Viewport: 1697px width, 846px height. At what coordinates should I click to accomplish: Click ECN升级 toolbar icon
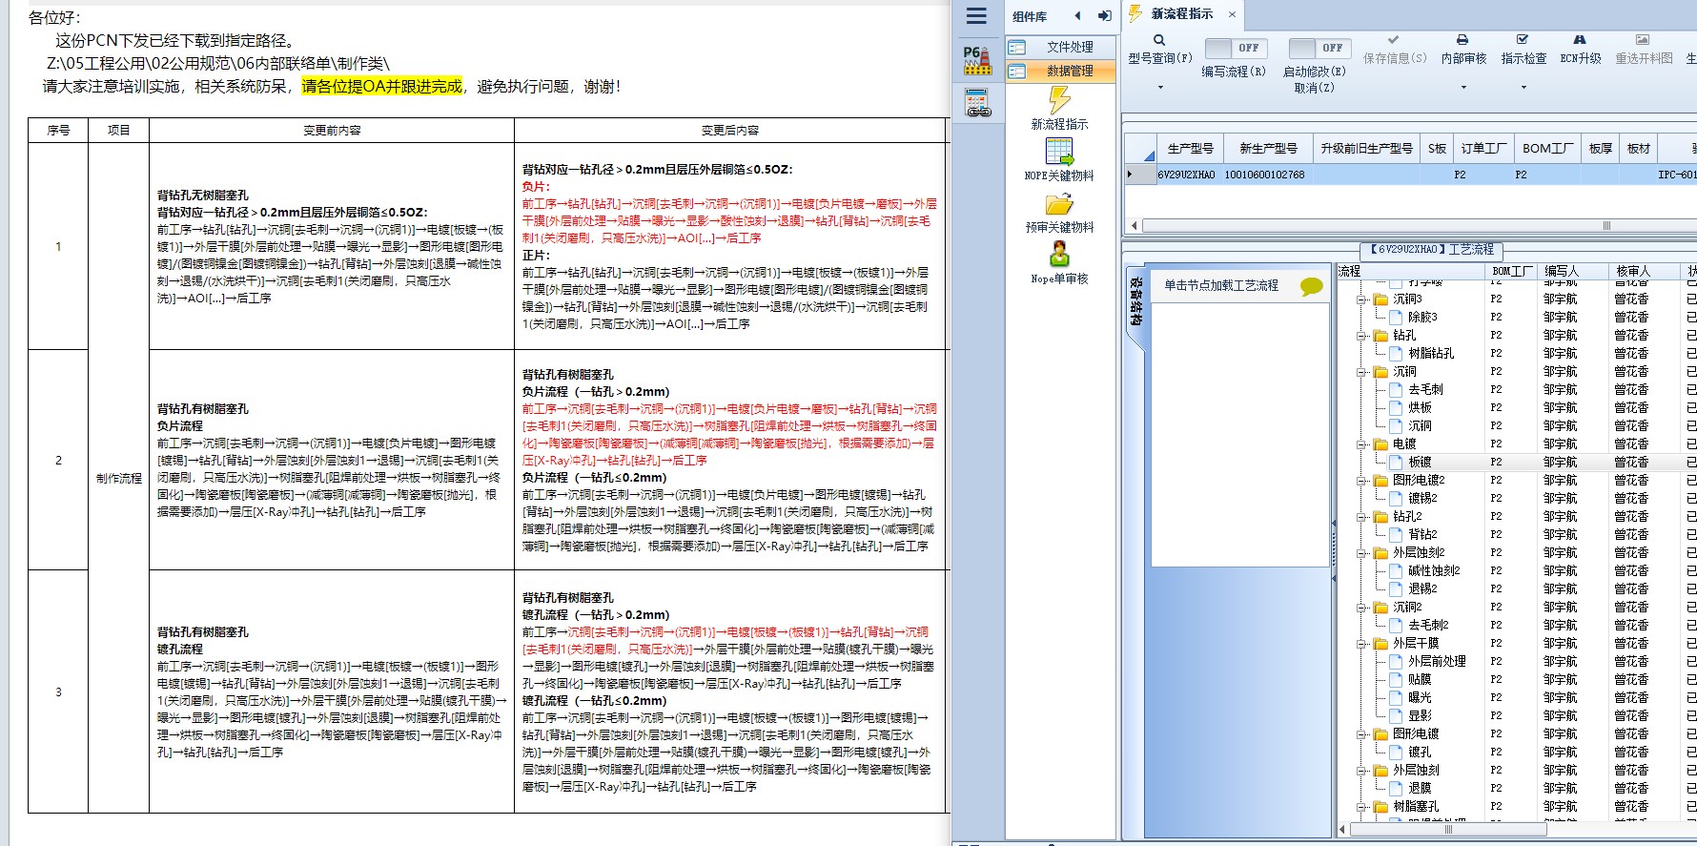[x=1580, y=39]
